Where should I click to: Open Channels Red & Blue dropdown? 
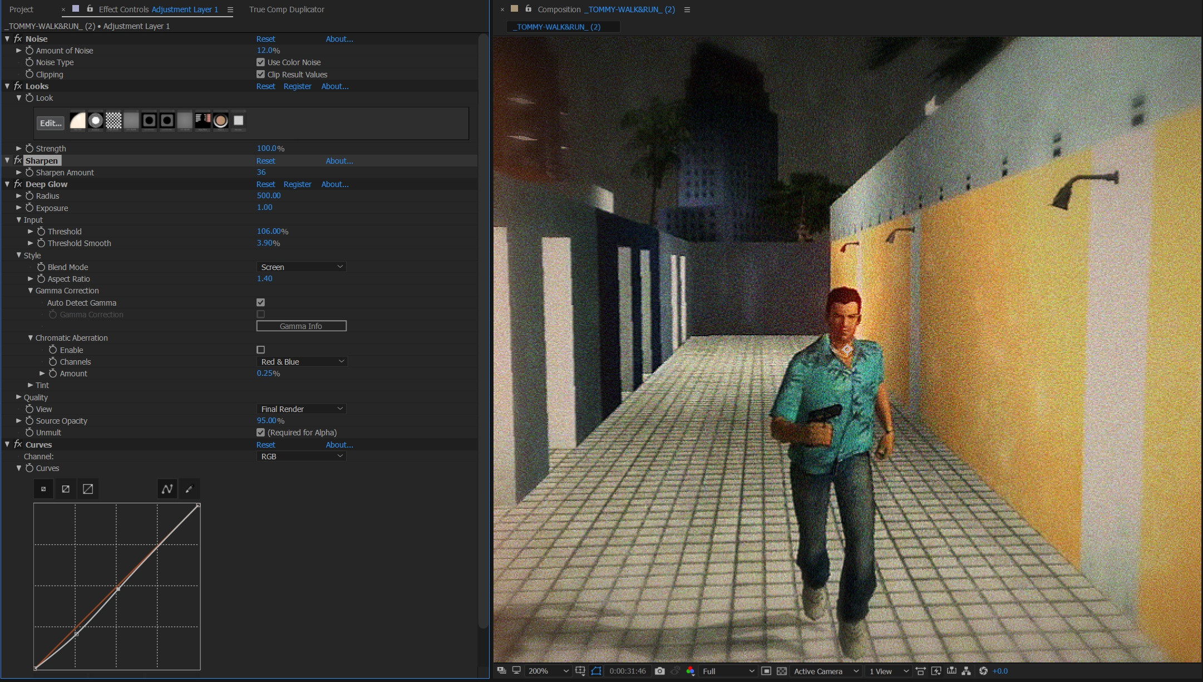(x=301, y=362)
